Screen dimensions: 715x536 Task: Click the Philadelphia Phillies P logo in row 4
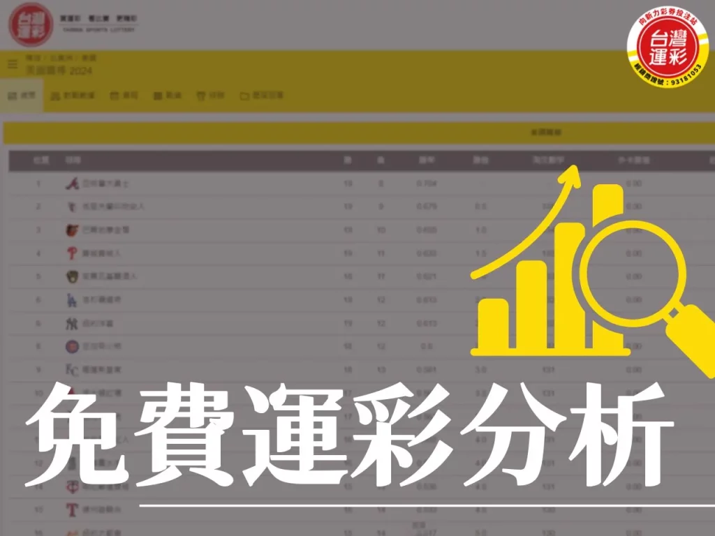pyautogui.click(x=72, y=253)
